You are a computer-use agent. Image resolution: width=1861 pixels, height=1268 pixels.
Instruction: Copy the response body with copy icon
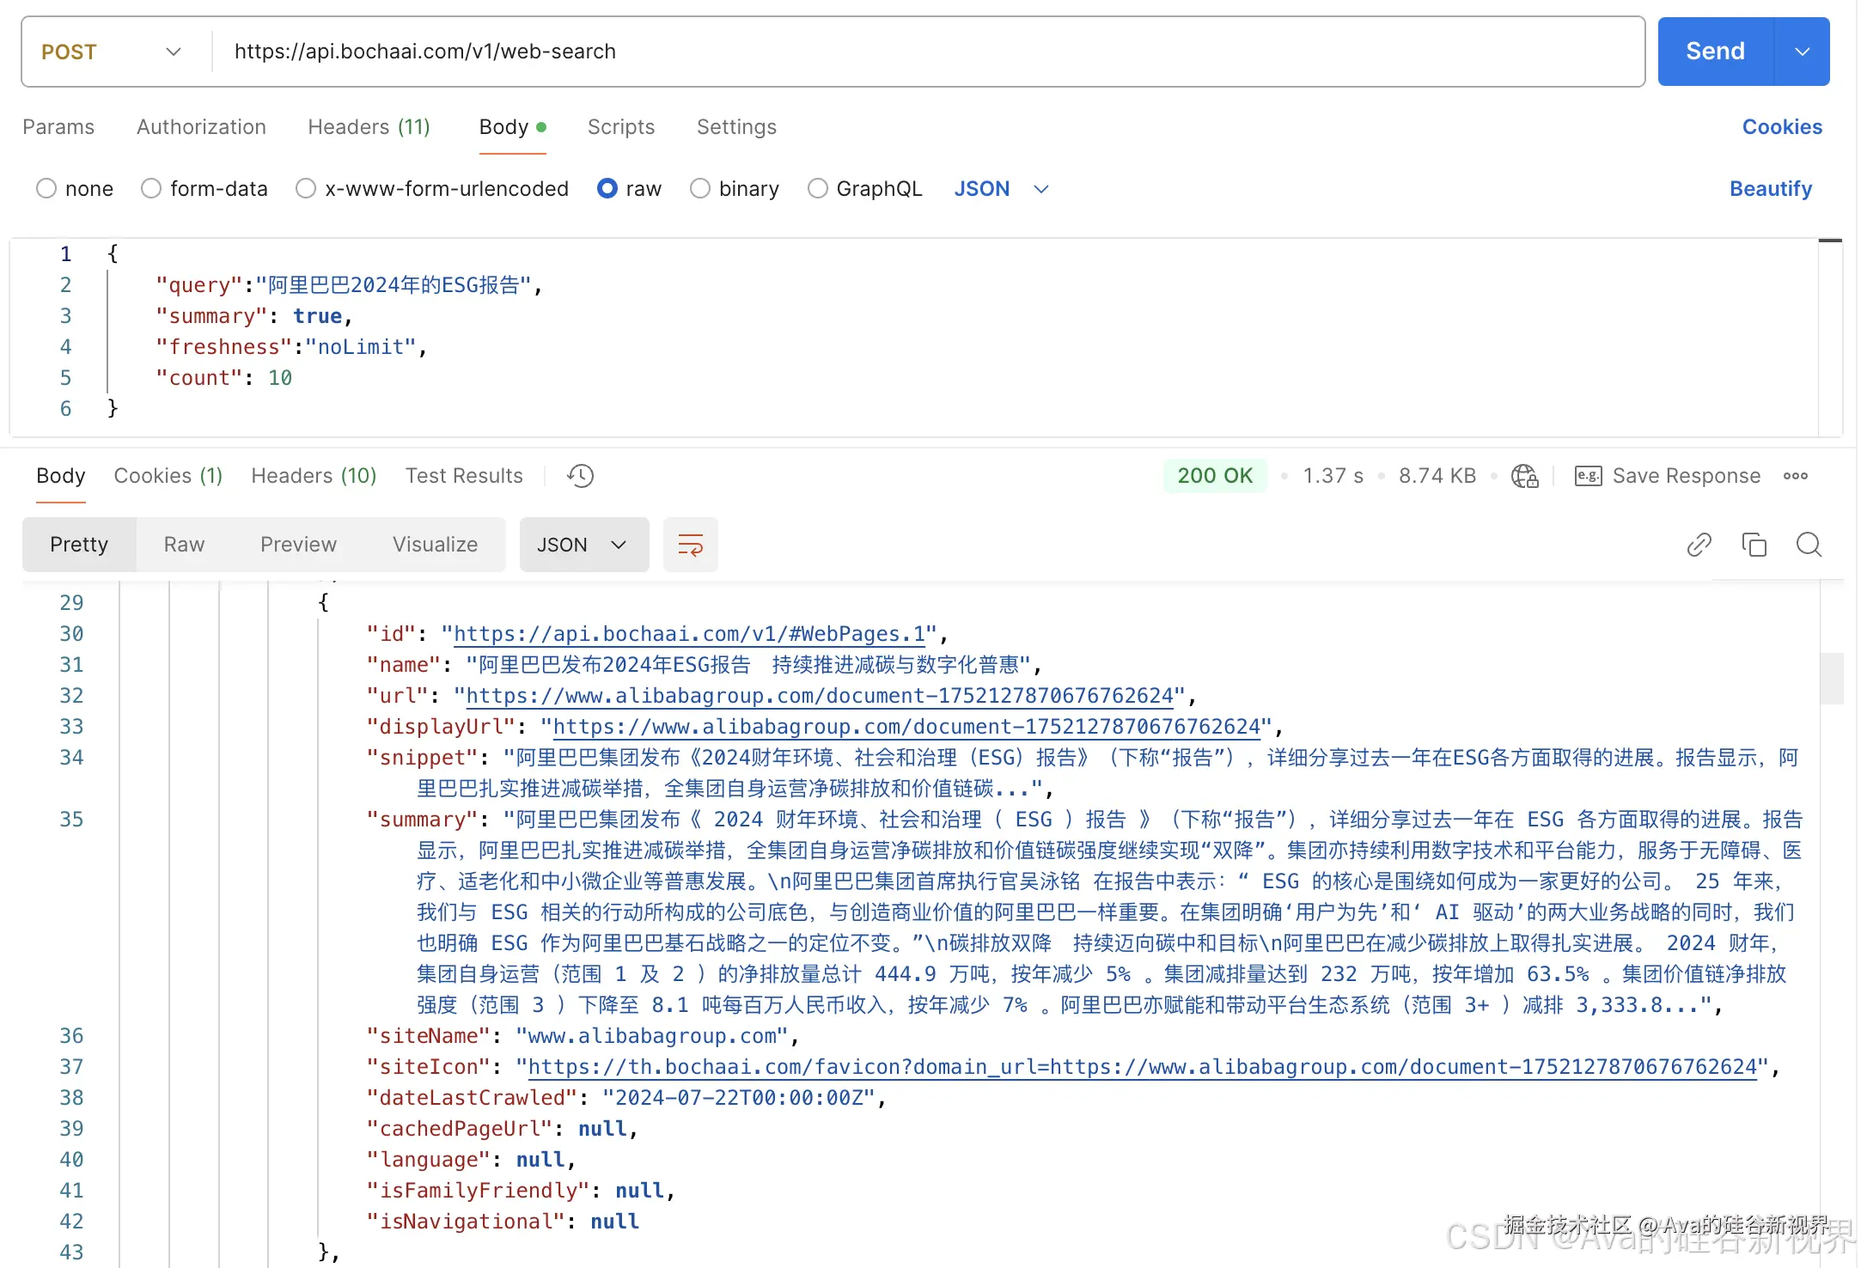coord(1754,545)
